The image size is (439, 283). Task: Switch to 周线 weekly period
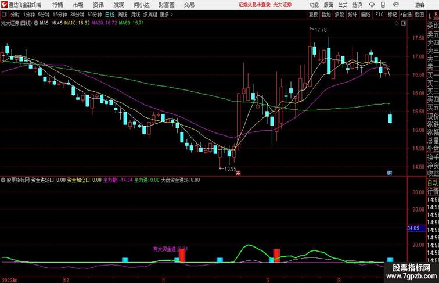click(123, 15)
